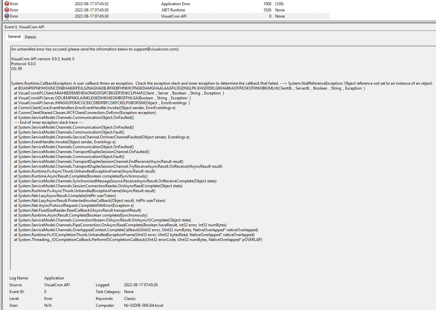
Task: Click the 07:45:32 timestamp in the event list
Action: pos(91,4)
